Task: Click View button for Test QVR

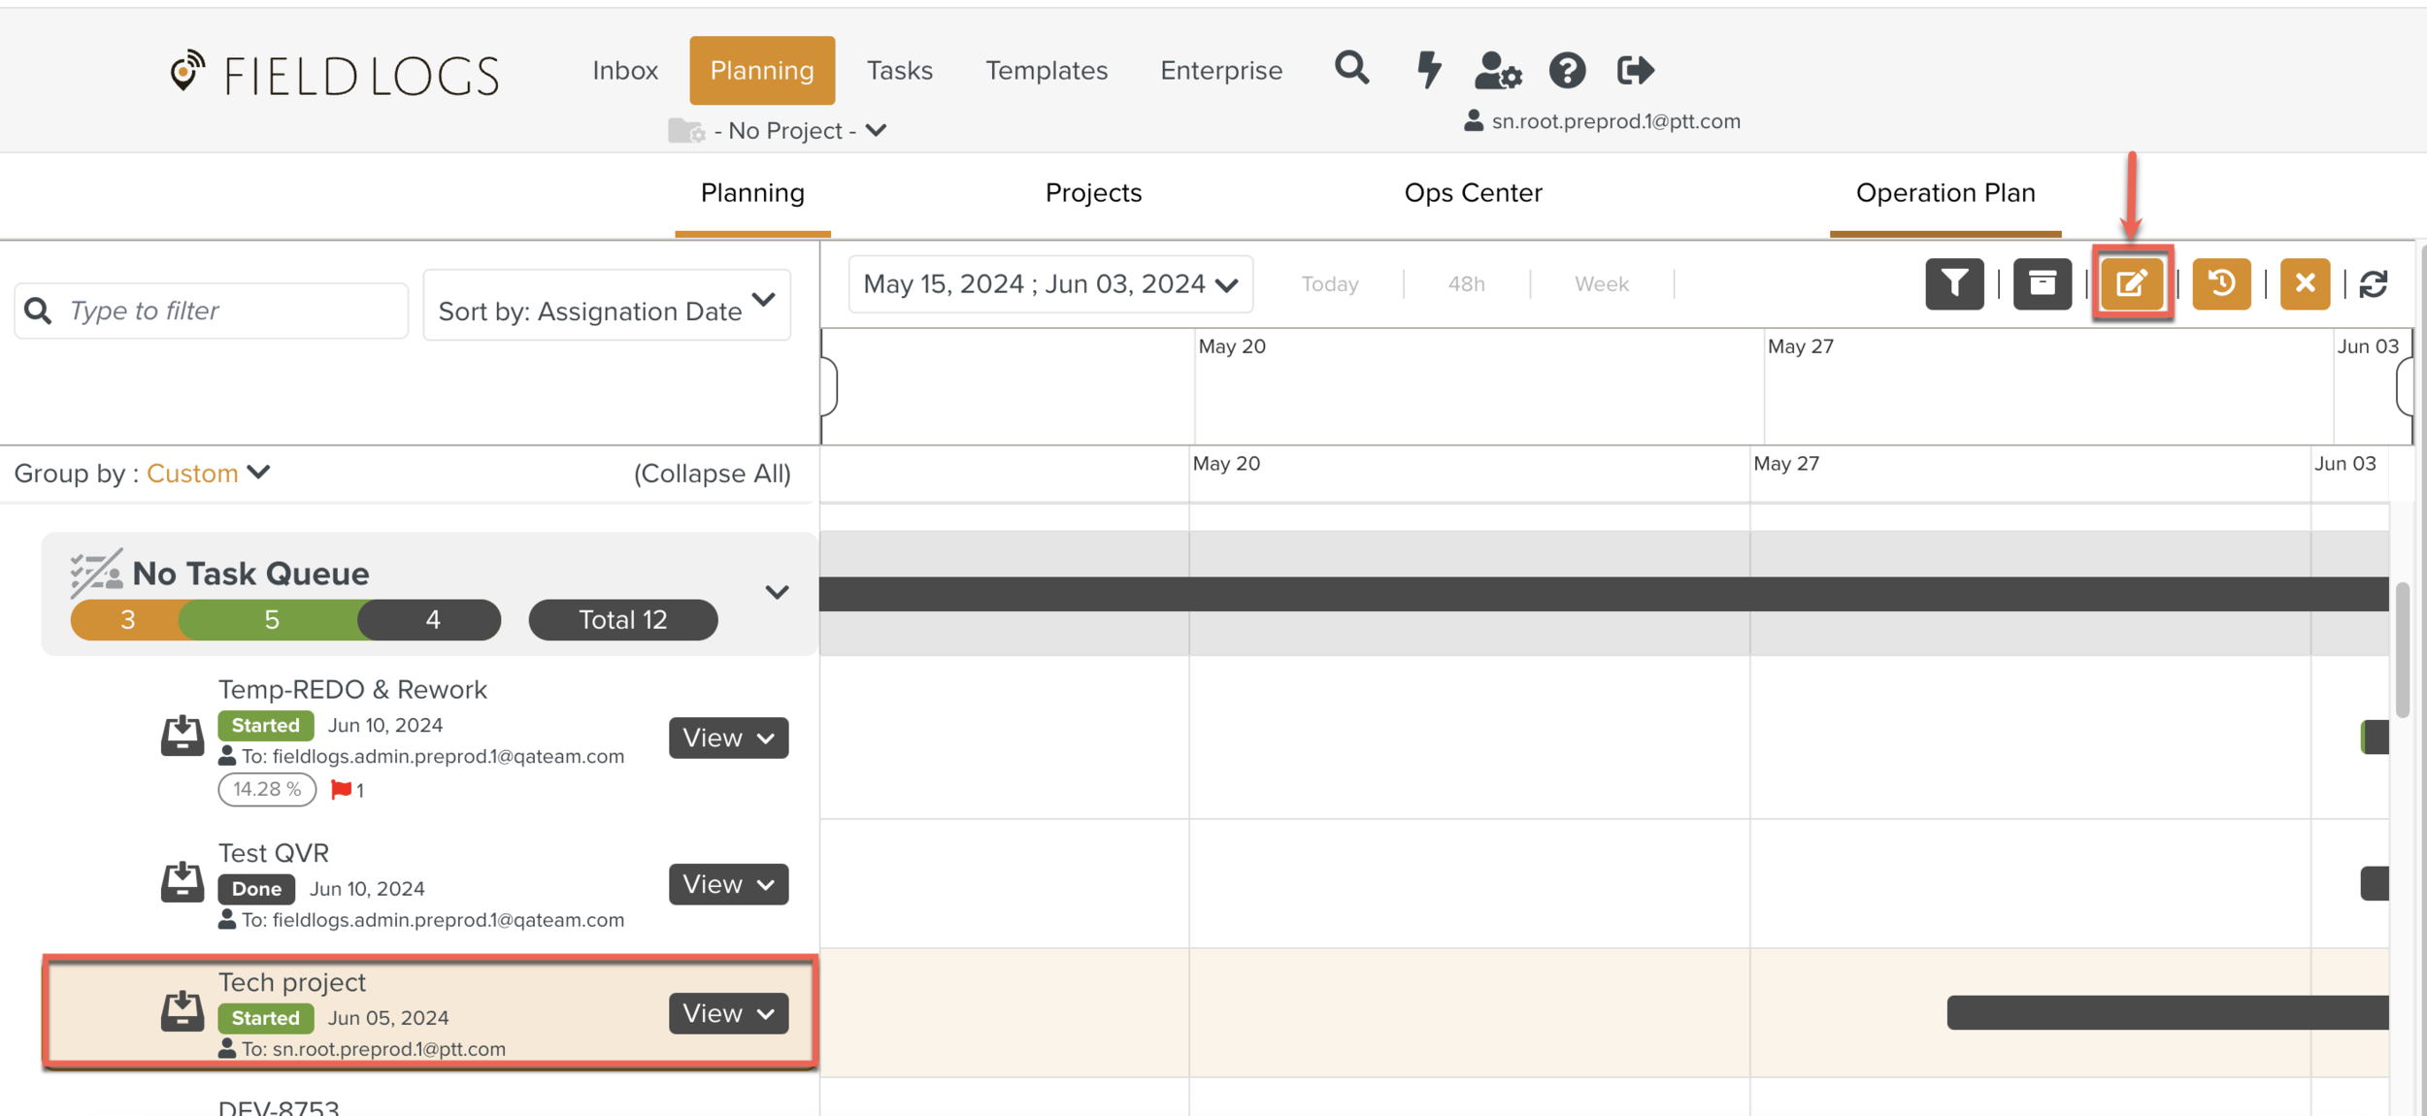Action: click(x=728, y=884)
